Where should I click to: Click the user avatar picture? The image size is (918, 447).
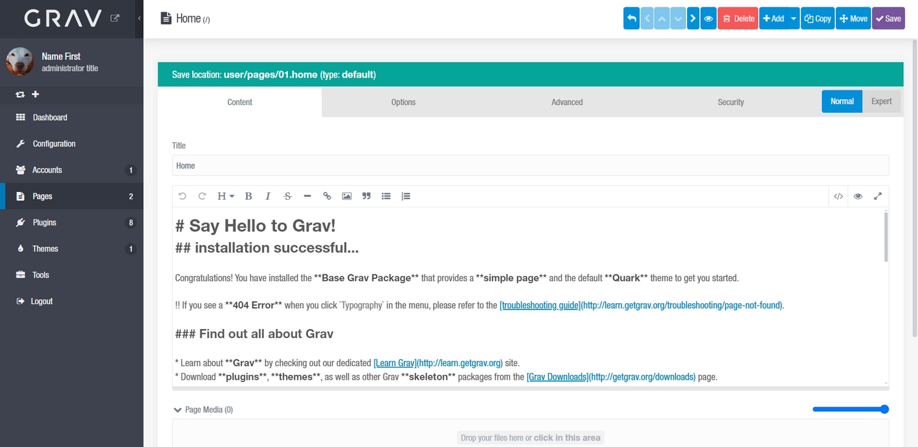click(x=20, y=62)
